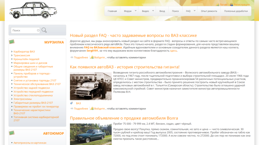Open Кронштейн педалей link
Image resolution: width=259 pixels, height=145 pixels.
tap(27, 59)
